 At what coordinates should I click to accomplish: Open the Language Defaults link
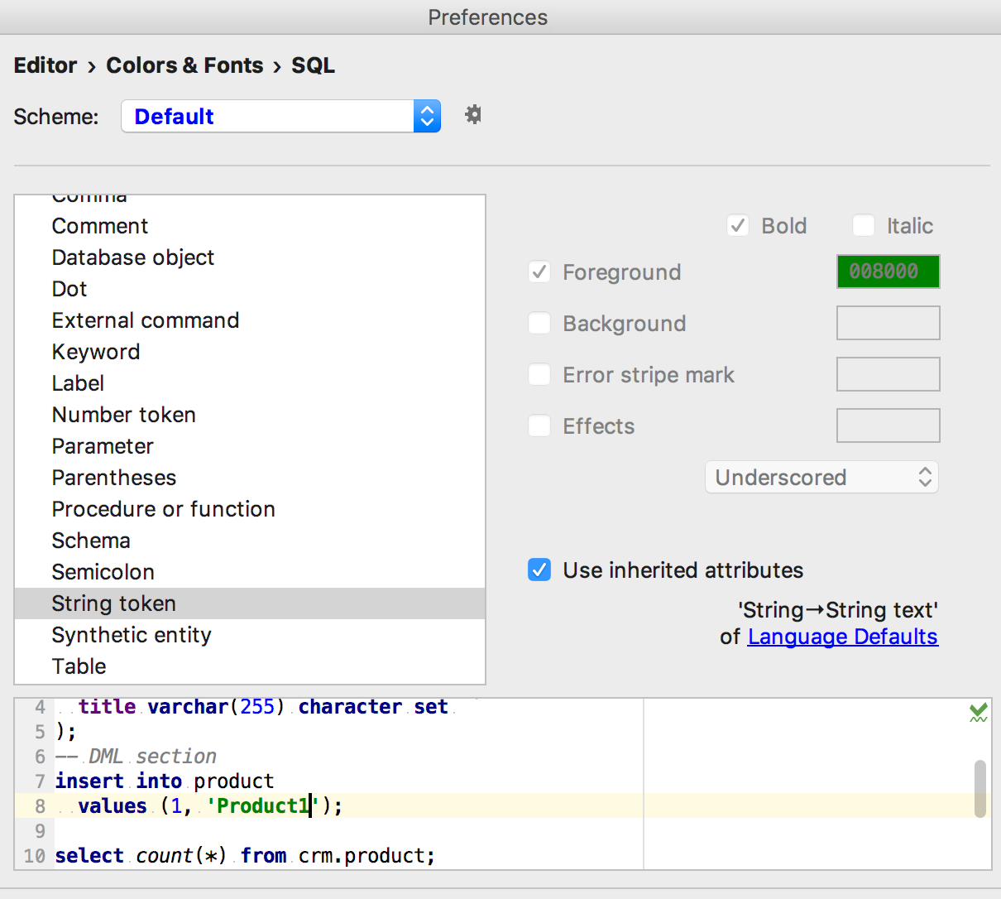(x=842, y=637)
